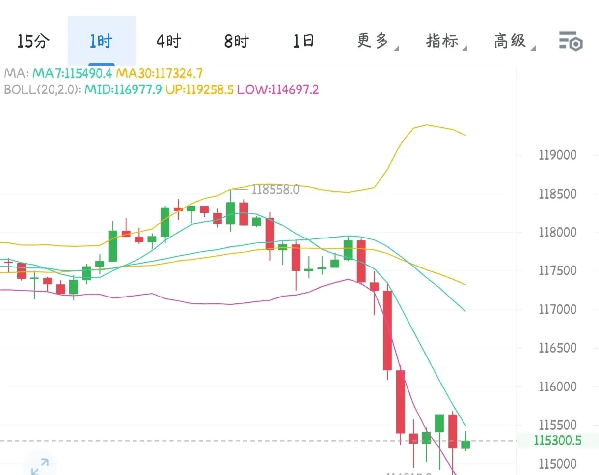Click the 118558.0 high price marker
Image resolution: width=599 pixels, height=475 pixels.
pos(275,190)
